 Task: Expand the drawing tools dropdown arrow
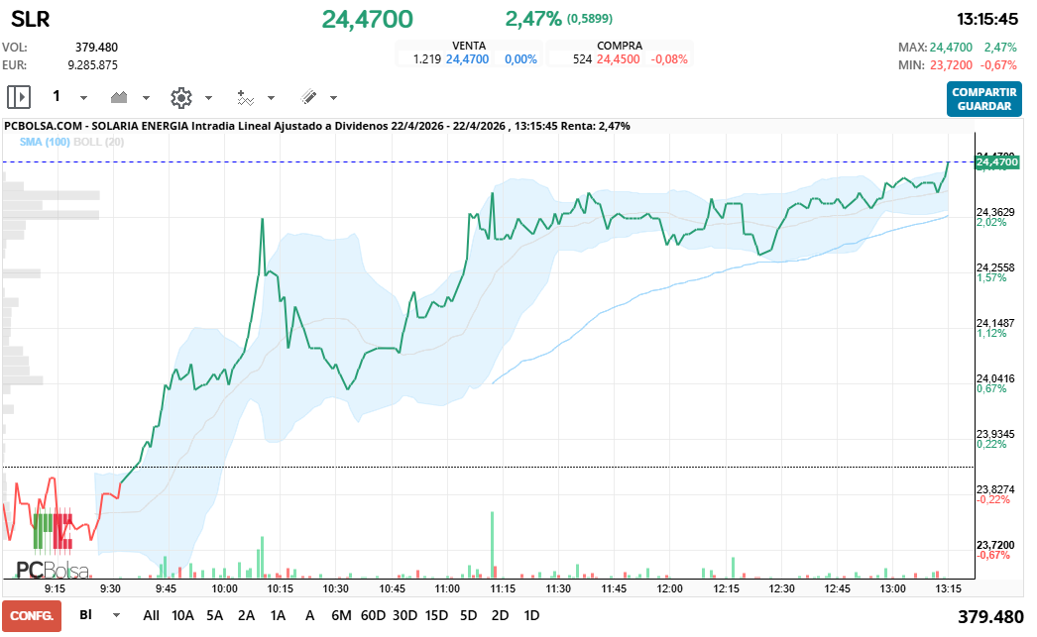333,98
